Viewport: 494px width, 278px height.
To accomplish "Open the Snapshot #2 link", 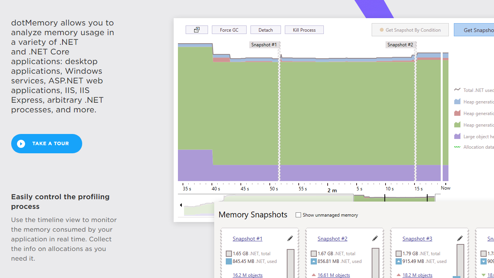I will [x=332, y=238].
